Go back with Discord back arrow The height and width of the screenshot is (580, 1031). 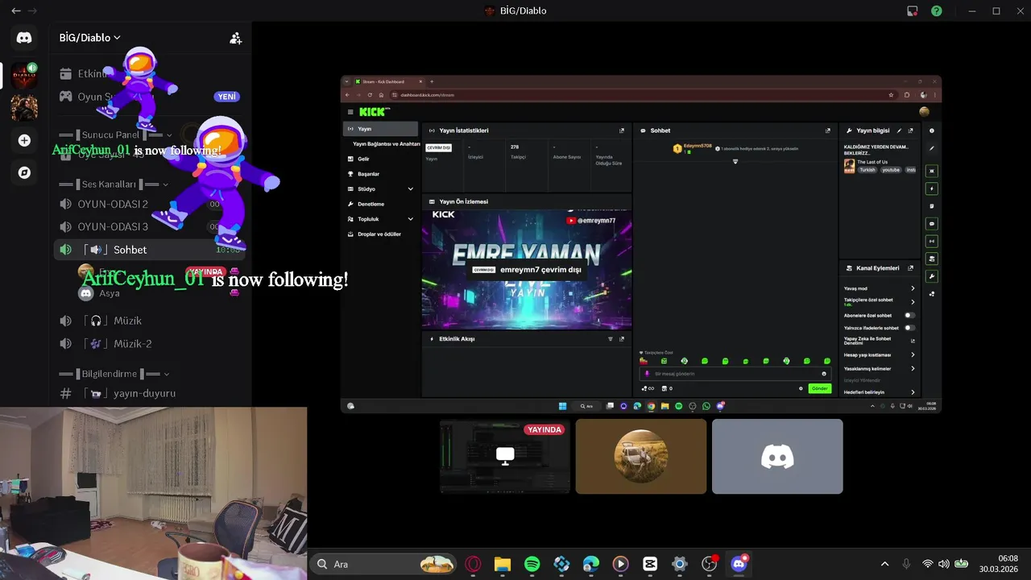[x=16, y=10]
